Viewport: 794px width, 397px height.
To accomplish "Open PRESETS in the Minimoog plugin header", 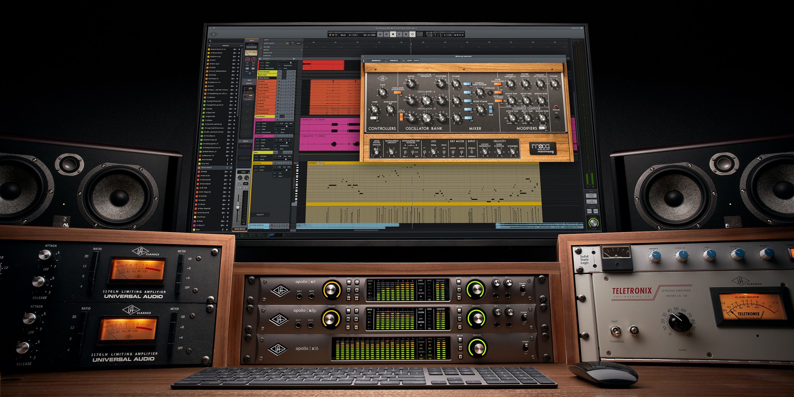I will tap(394, 60).
